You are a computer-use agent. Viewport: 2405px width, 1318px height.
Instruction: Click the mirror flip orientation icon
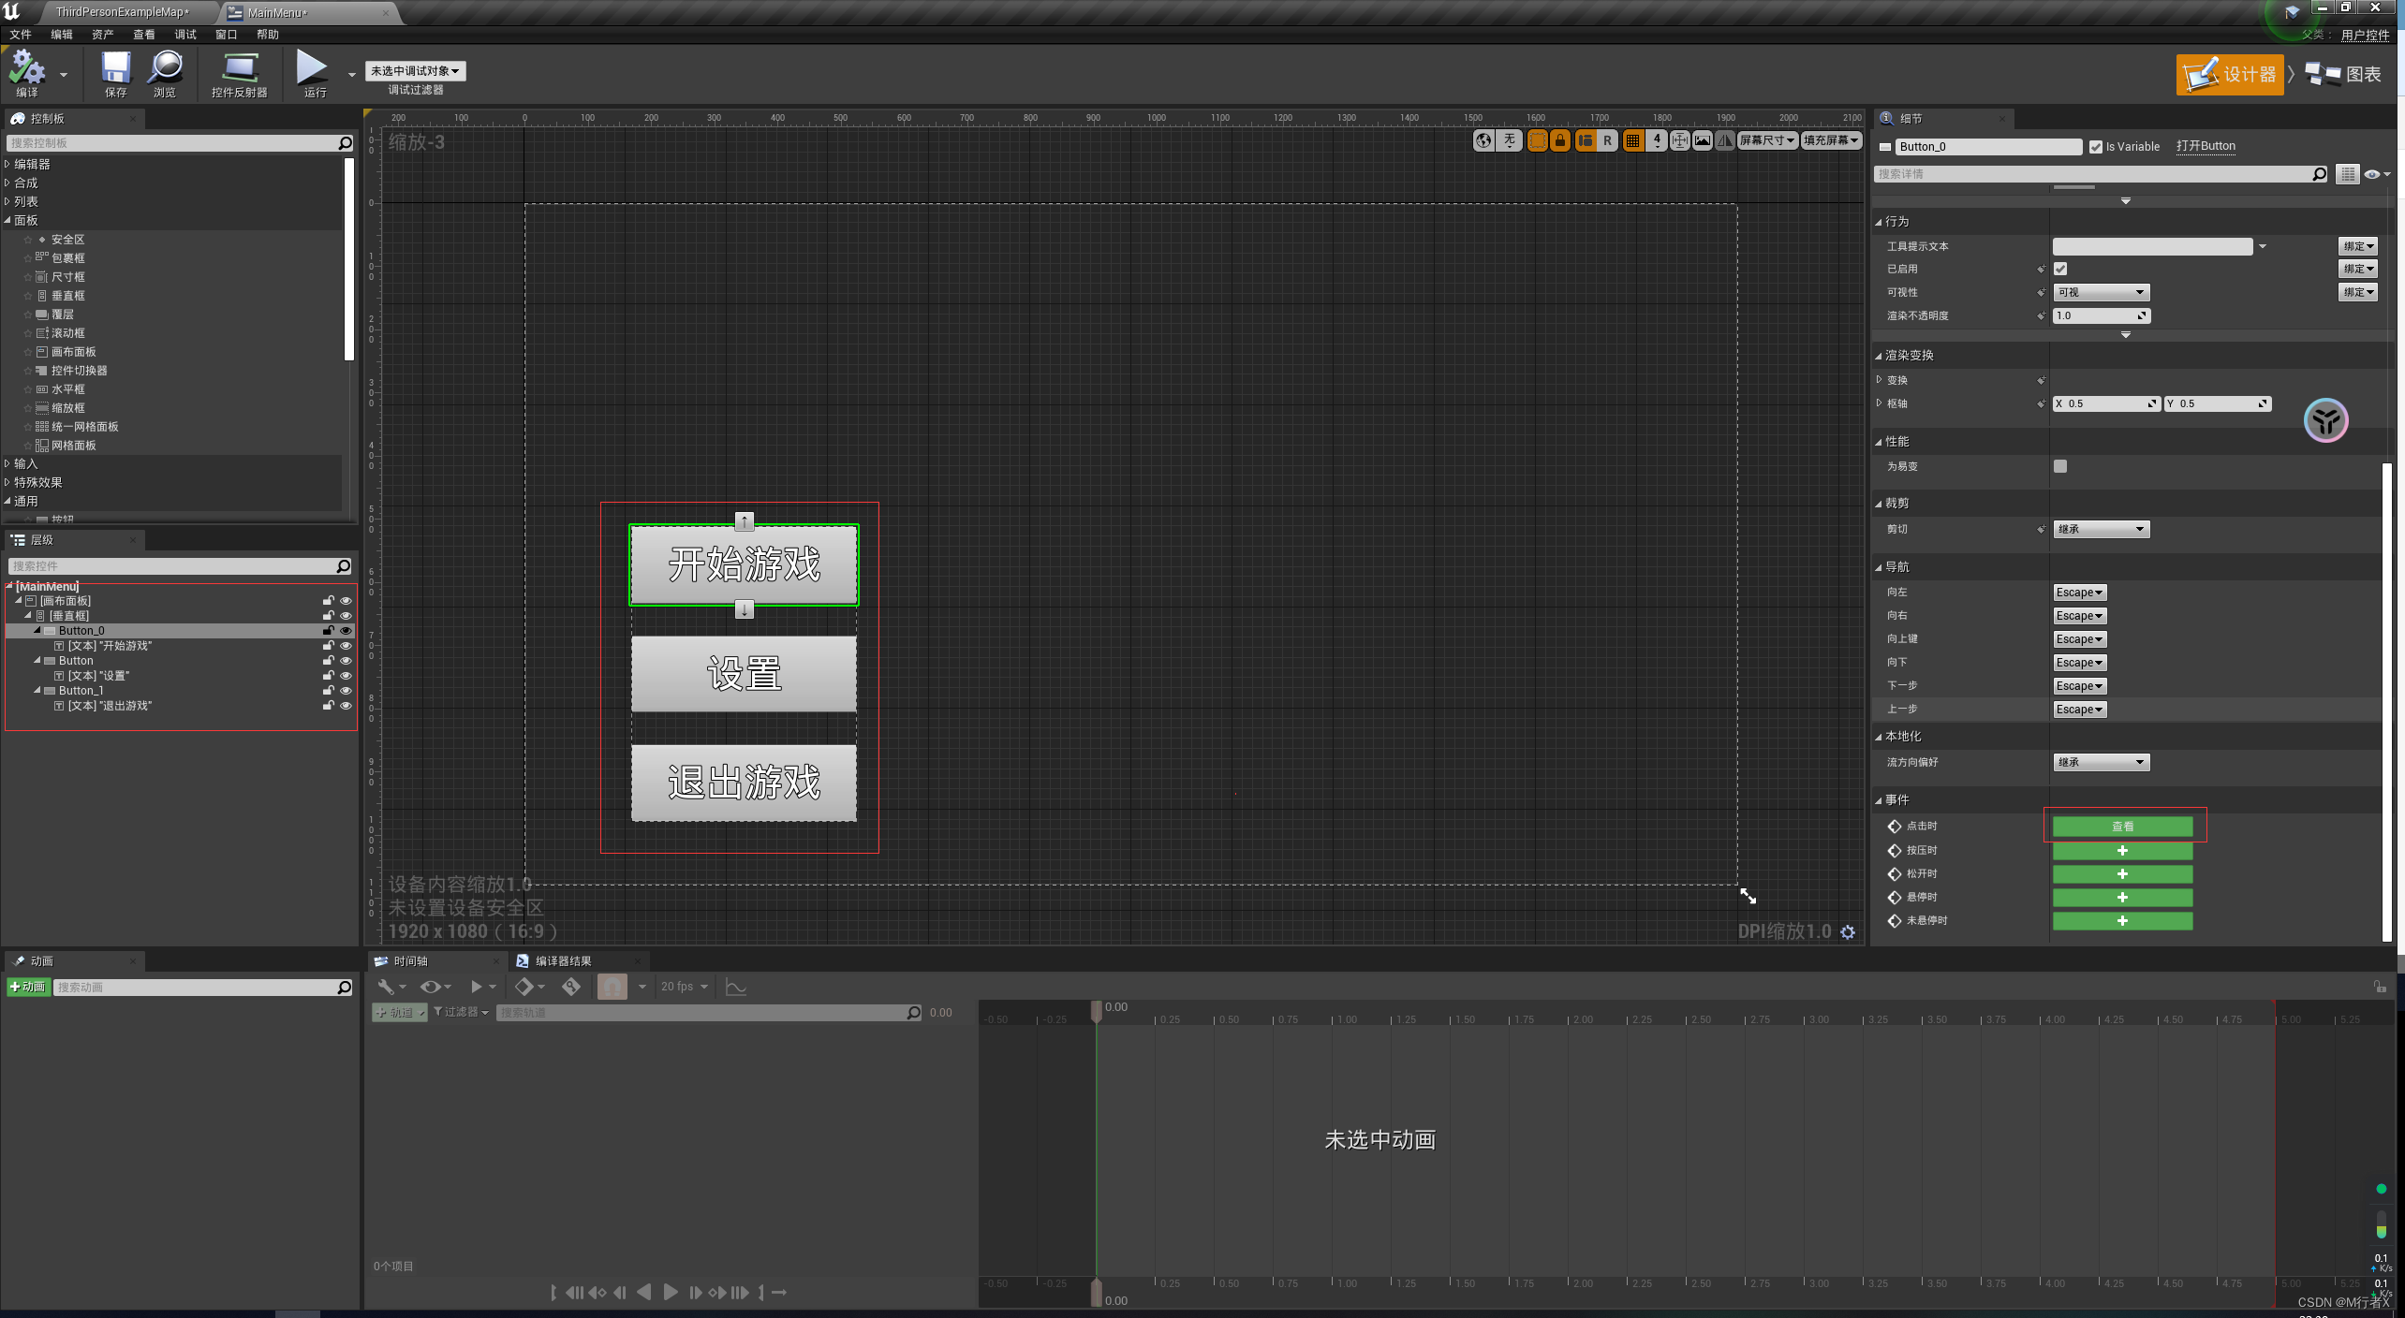coord(1725,140)
